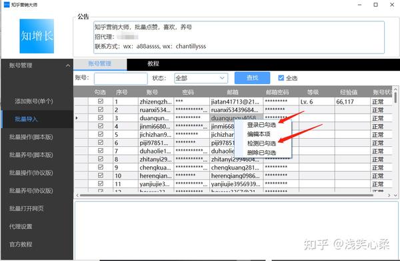Viewport: 400px width, 261px height.
Task: Uncheck the checkbox for row 10 herenqian
Action: (x=101, y=175)
